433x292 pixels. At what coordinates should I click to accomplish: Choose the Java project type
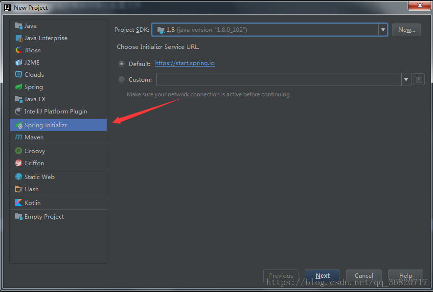[x=58, y=25]
